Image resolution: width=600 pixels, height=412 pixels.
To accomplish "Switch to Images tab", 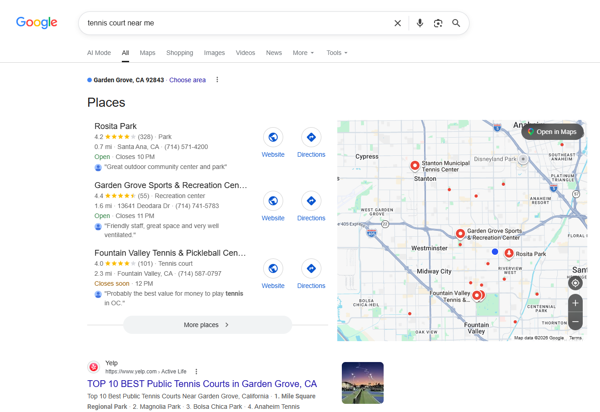I will click(215, 53).
